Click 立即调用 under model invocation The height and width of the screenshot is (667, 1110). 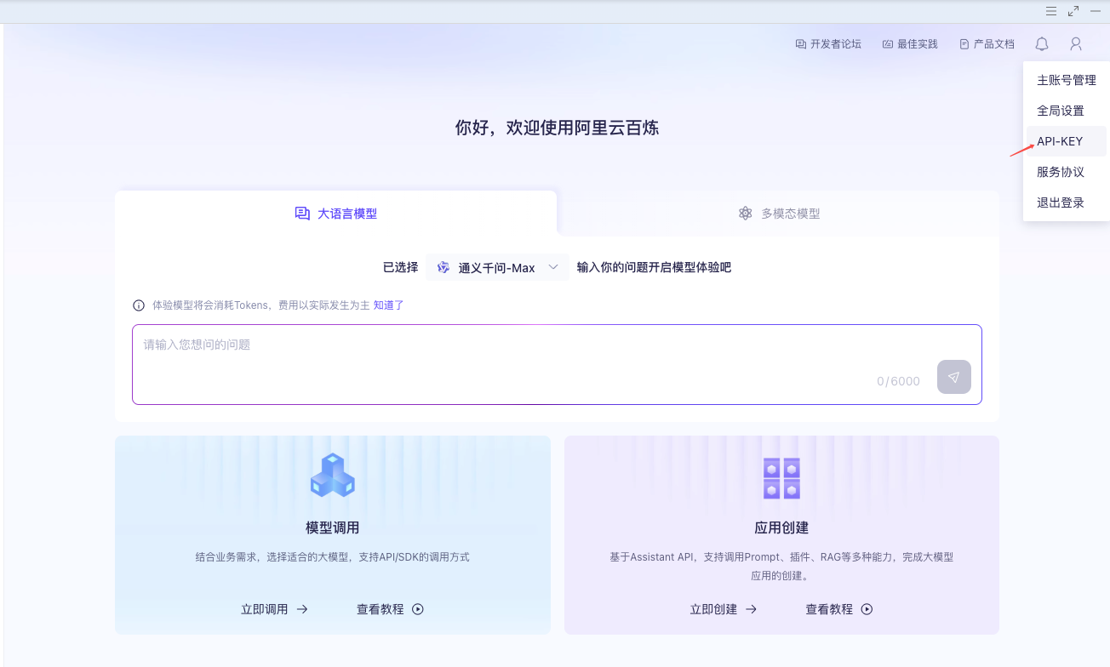click(274, 609)
